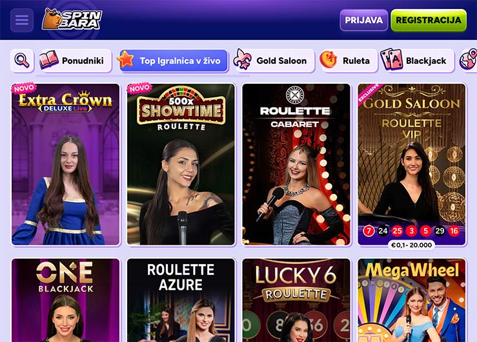The image size is (477, 342).
Task: Launch 500x Showtime Roulette game
Action: point(181,164)
